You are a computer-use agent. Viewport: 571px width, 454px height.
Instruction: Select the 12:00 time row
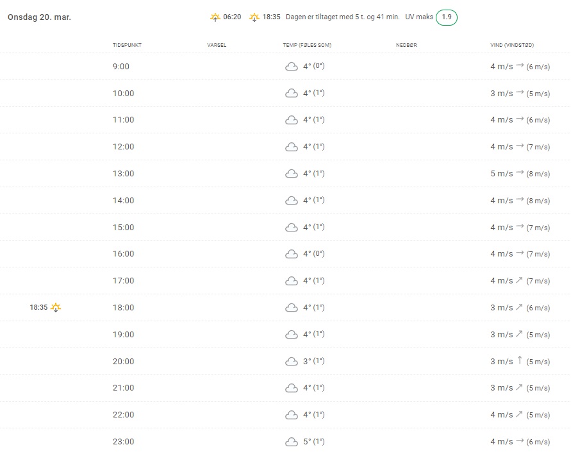pos(124,147)
